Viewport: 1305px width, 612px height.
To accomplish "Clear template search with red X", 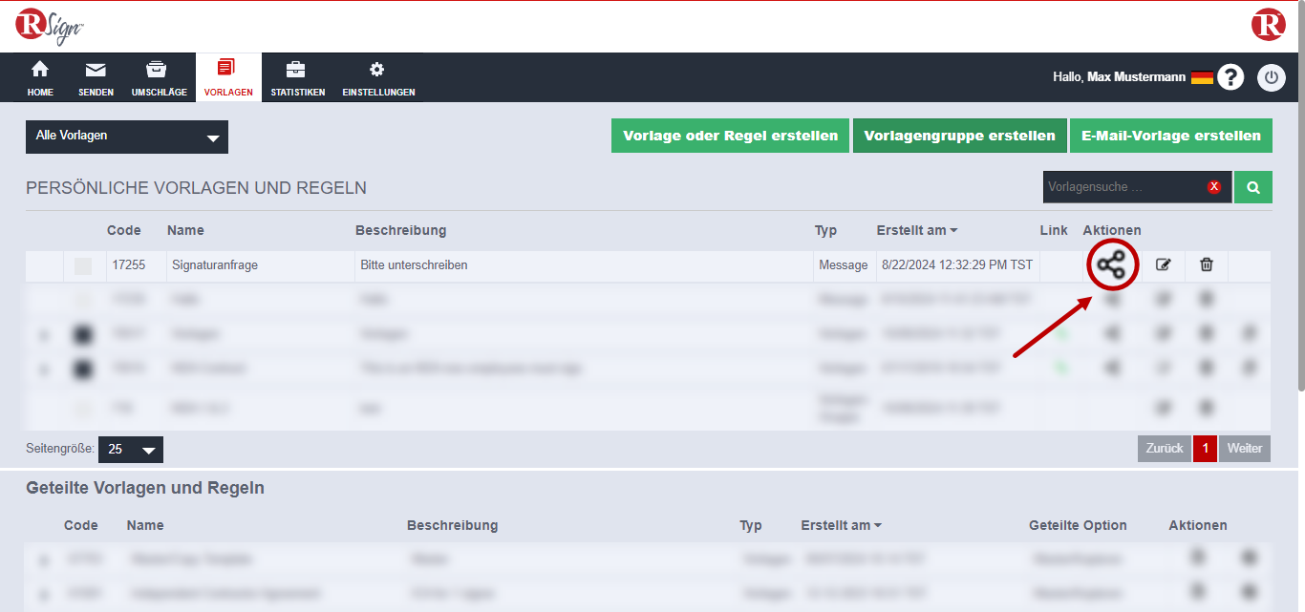I will click(1214, 187).
